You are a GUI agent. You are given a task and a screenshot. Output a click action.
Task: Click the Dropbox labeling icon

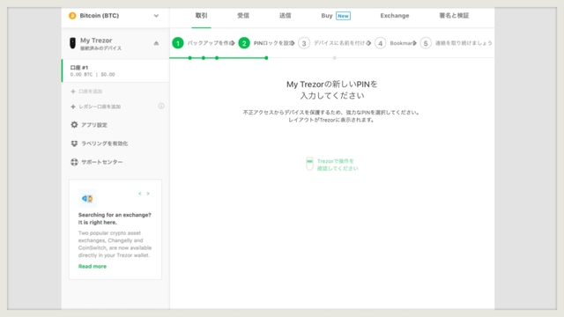[74, 144]
